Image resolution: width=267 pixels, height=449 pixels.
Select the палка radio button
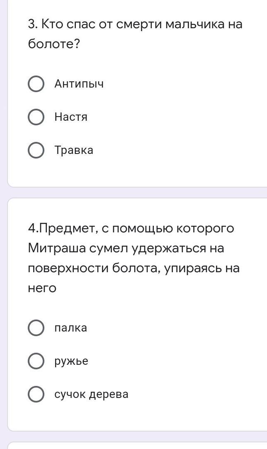coord(36,328)
